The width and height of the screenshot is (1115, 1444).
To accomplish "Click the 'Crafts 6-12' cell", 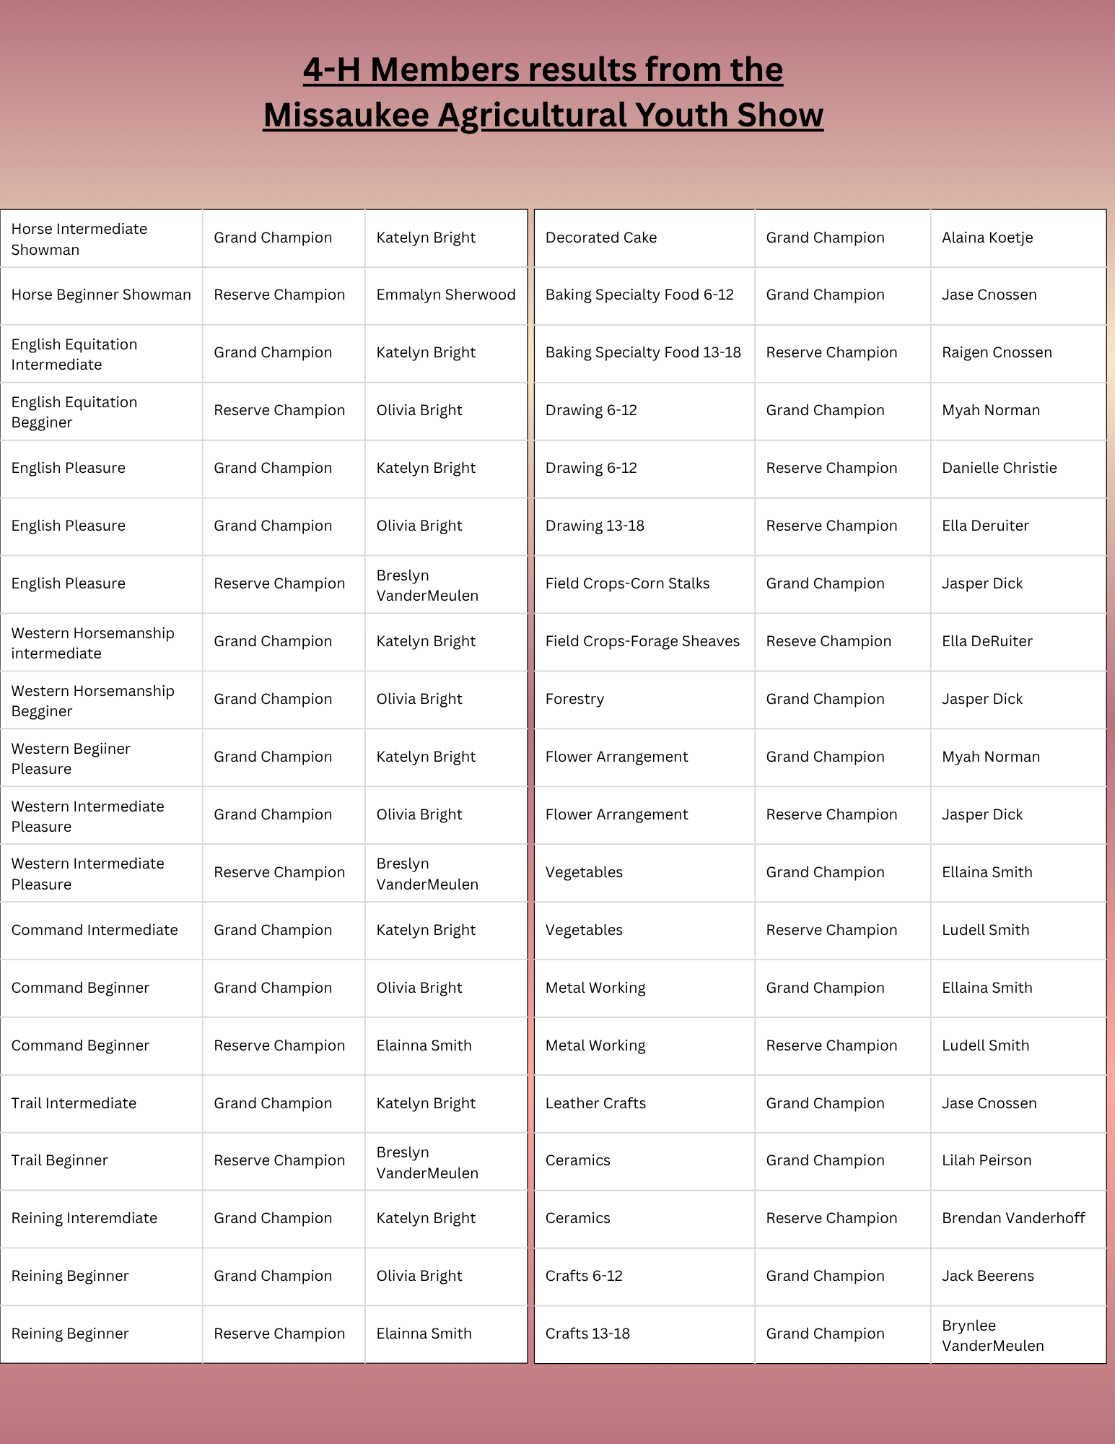I will [644, 1276].
